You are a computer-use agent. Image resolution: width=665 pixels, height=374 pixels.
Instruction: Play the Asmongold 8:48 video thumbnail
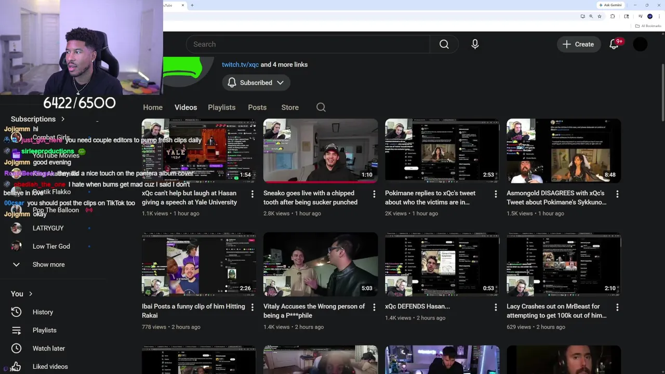click(564, 151)
